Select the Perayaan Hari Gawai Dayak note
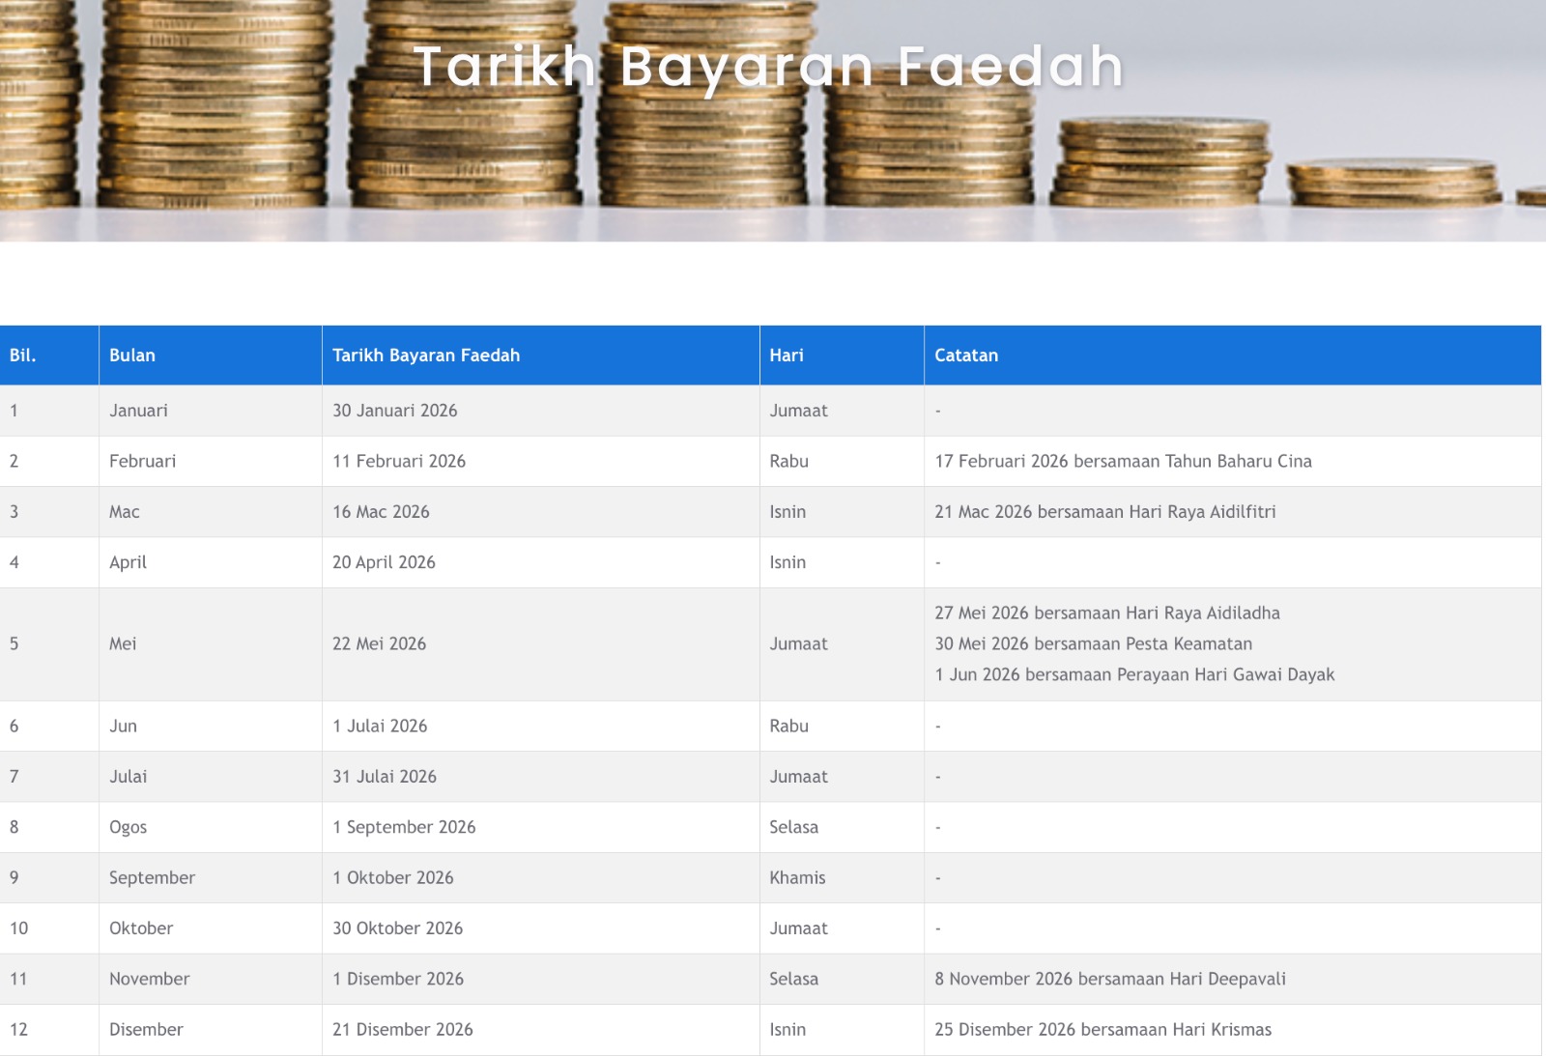Screen dimensions: 1546x1056 click(x=1134, y=674)
